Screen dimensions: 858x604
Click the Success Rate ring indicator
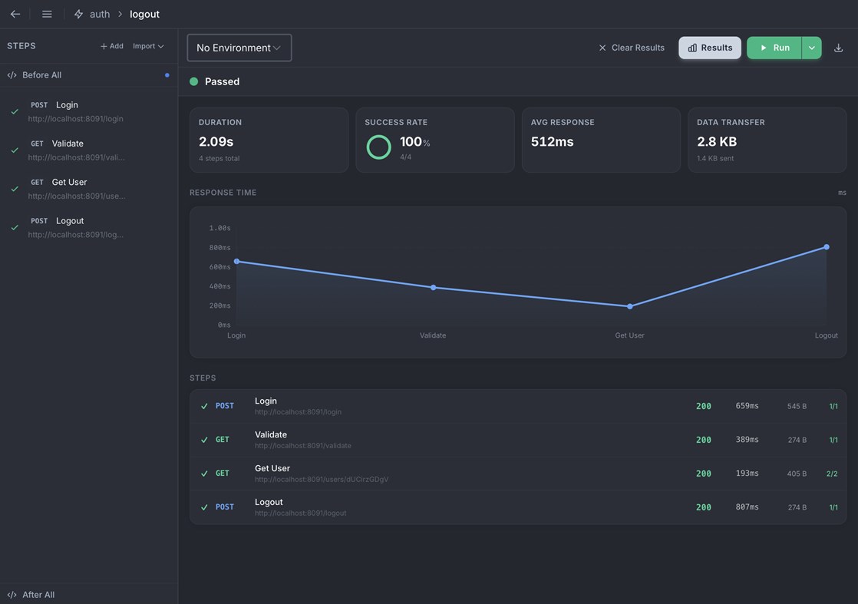(378, 147)
